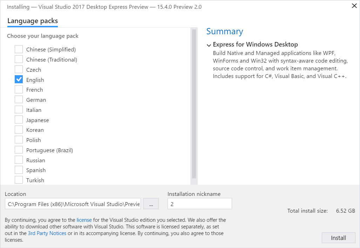This screenshot has width=360, height=248.
Task: Open the license link
Action: 84,220
